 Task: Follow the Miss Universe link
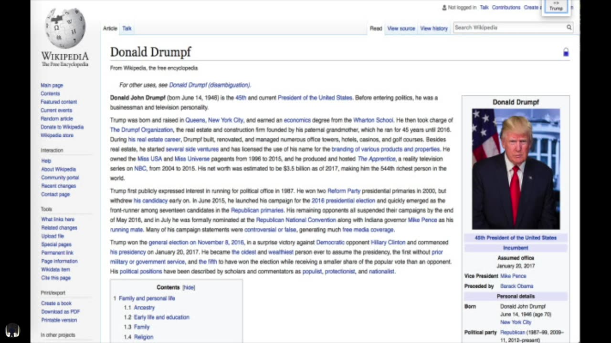point(192,159)
